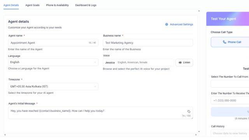The height and width of the screenshot is (140, 249).
Task: Click the waveform icon on Listen button
Action: coord(180,62)
